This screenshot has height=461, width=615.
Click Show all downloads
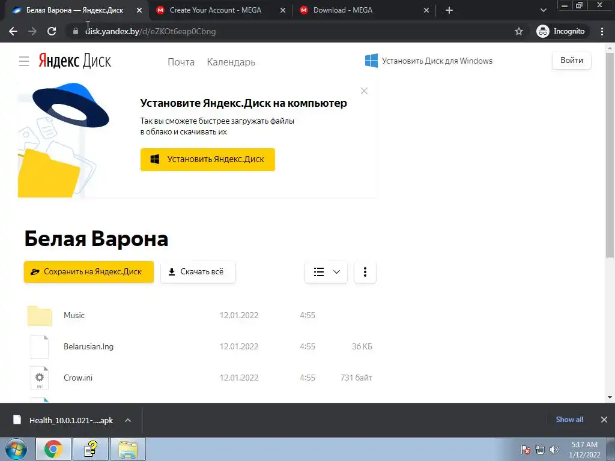pos(569,420)
